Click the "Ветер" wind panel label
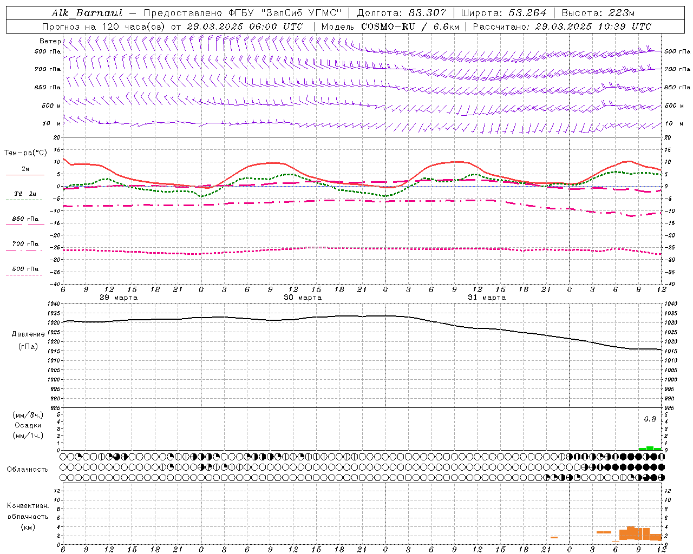 [50, 41]
